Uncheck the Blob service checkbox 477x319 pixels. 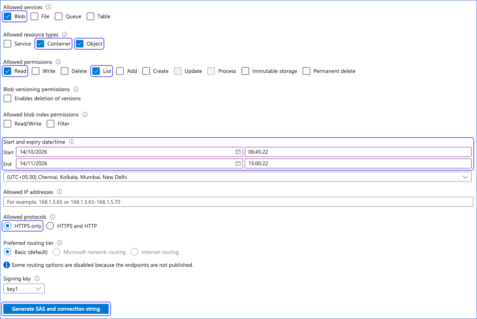(x=7, y=17)
